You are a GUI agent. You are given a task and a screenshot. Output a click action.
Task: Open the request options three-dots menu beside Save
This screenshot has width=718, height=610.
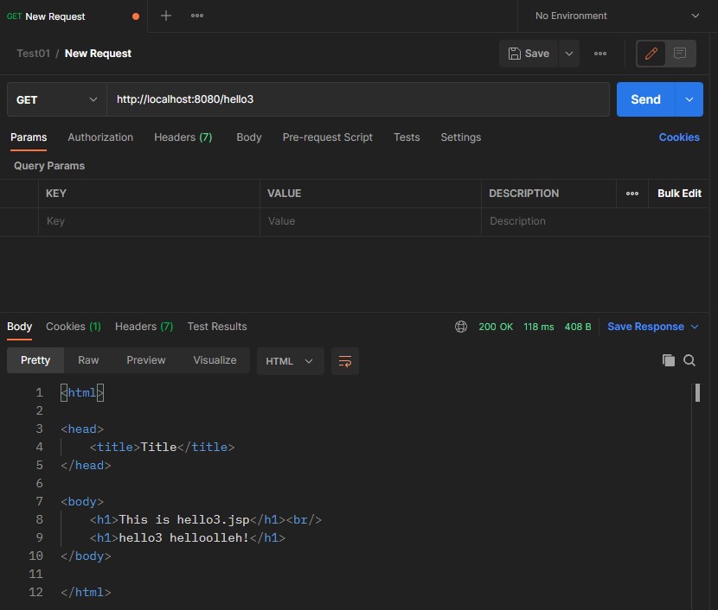pyautogui.click(x=600, y=54)
